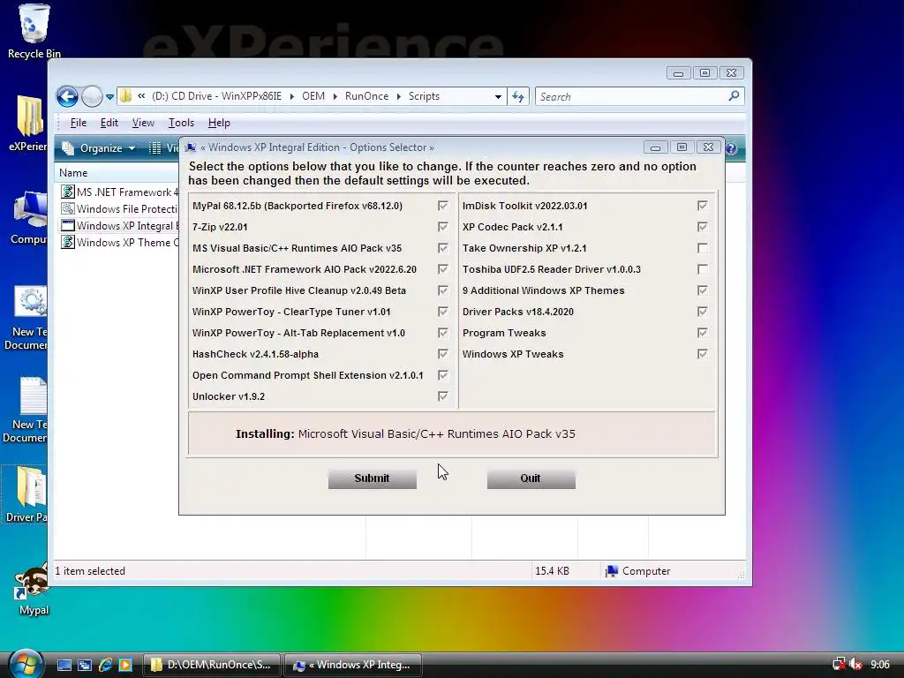This screenshot has width=904, height=678.
Task: Switch to Windows XP Integ... taskbar button
Action: coord(353,665)
